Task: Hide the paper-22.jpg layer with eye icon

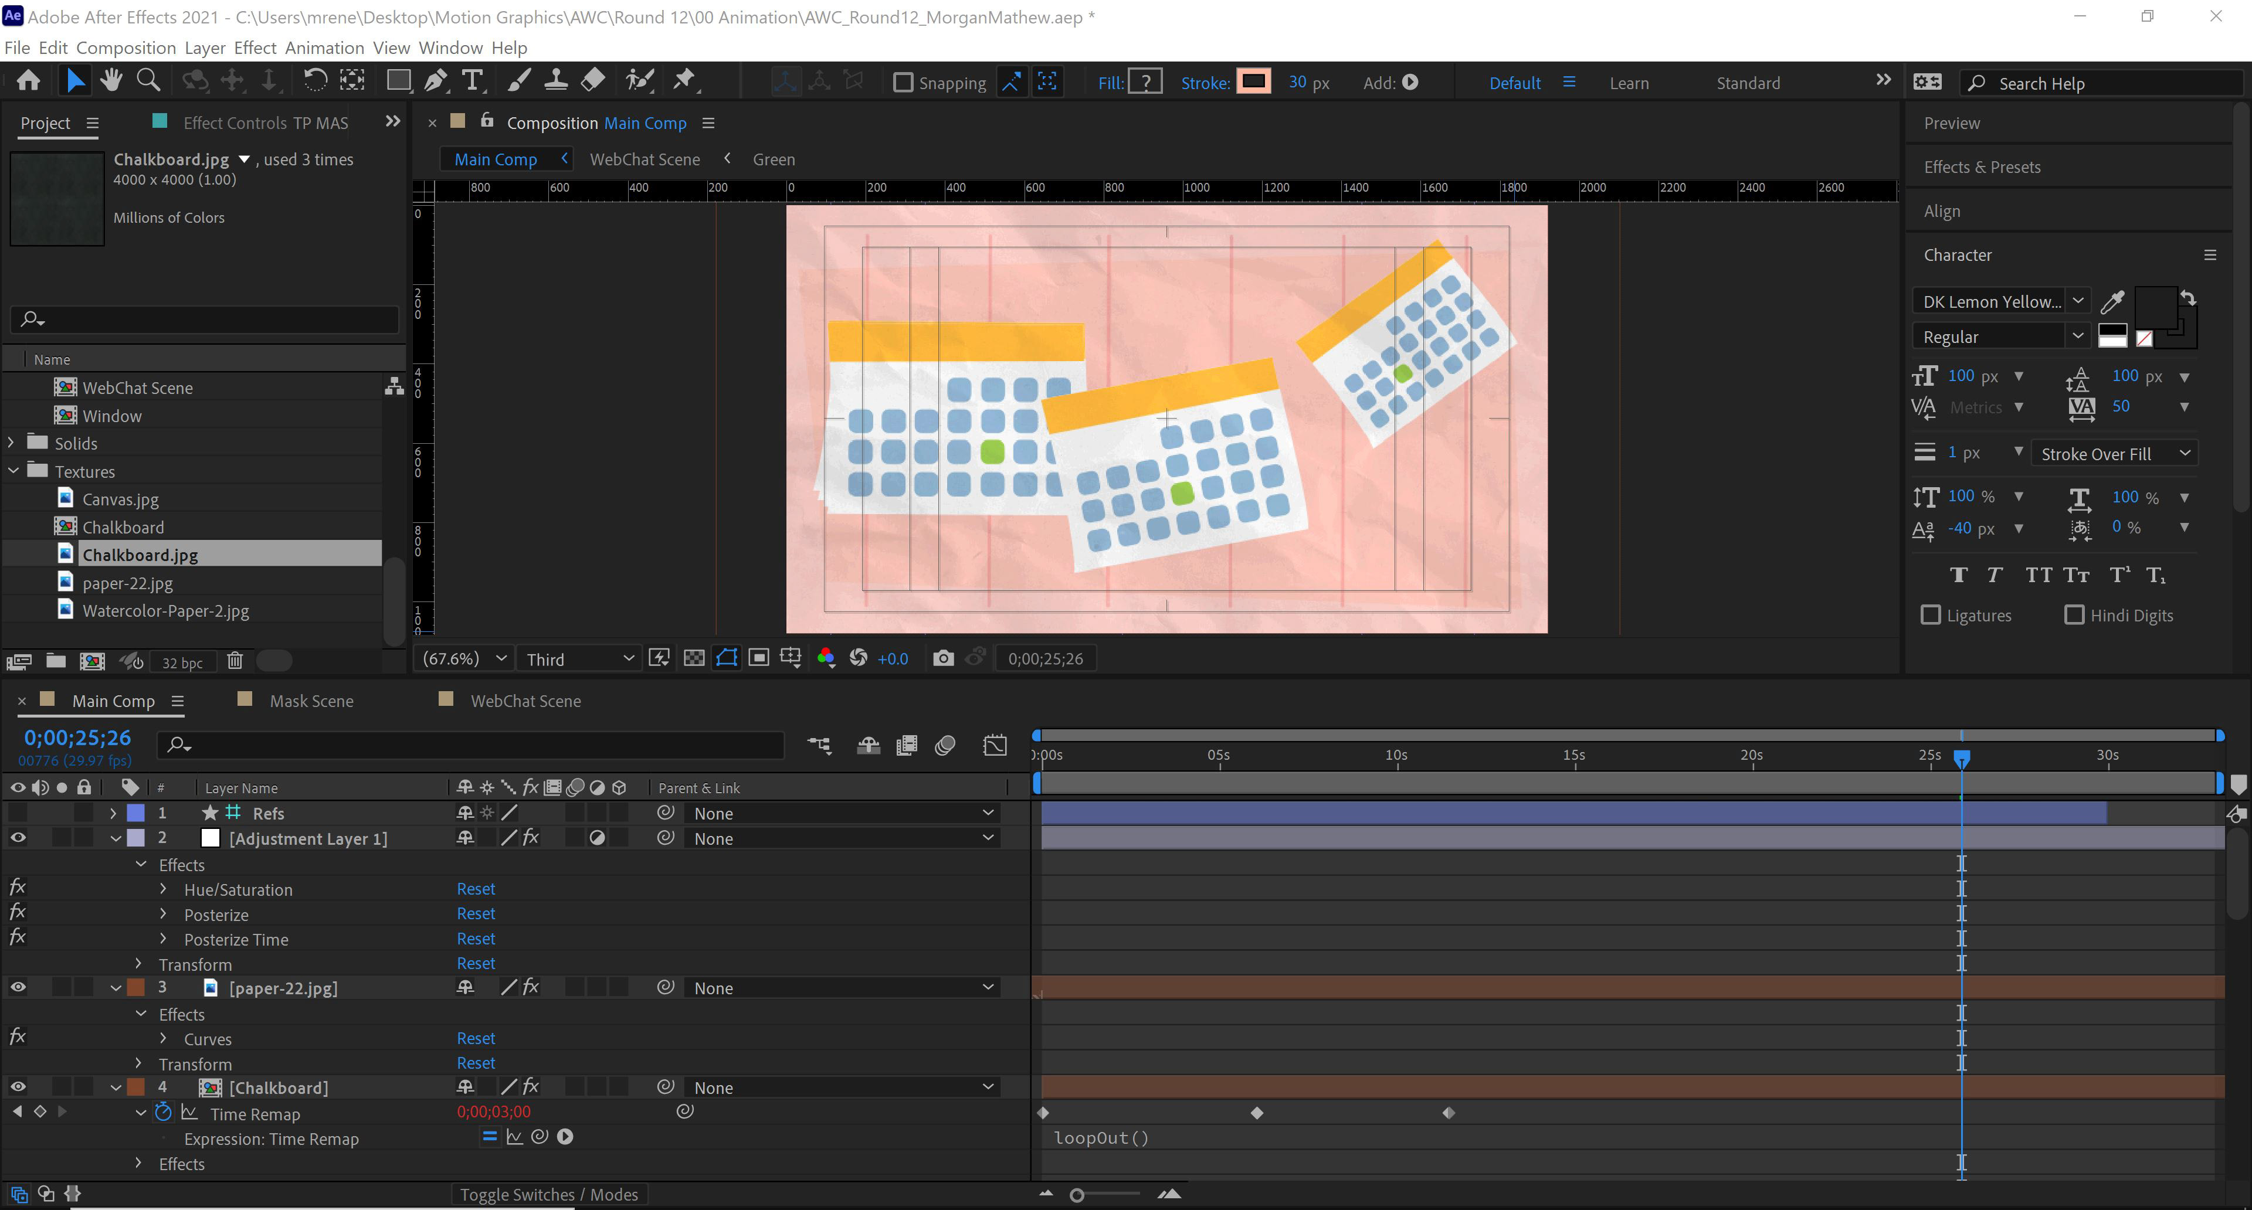Action: click(x=18, y=987)
